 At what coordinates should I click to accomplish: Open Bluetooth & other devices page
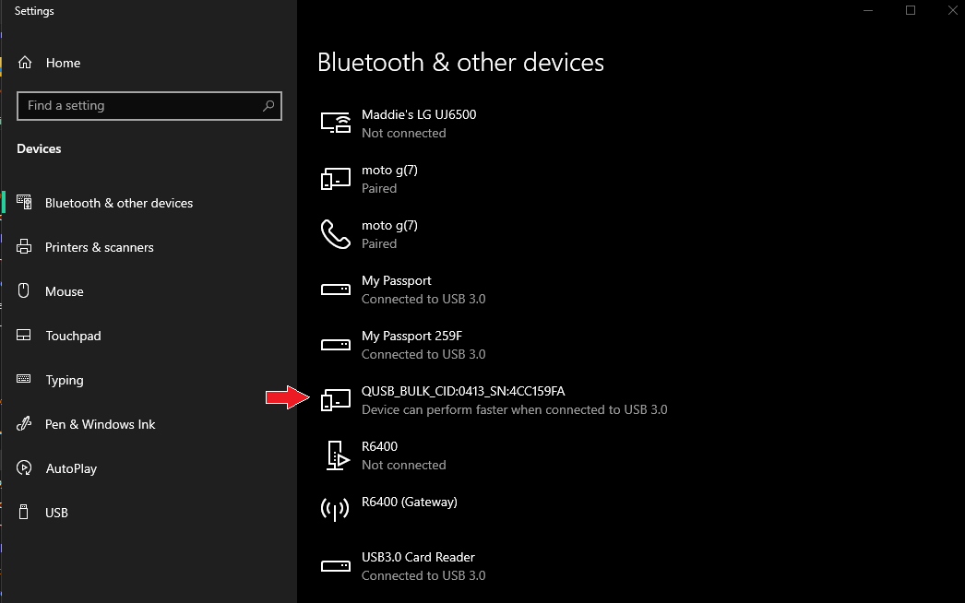coord(119,203)
